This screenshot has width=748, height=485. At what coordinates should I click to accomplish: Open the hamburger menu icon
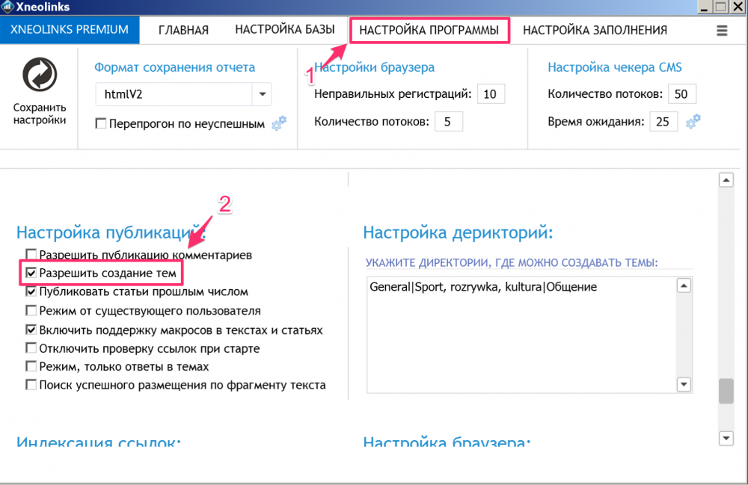click(722, 31)
